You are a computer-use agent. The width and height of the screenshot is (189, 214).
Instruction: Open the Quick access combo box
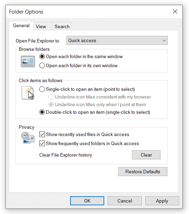click(117, 40)
